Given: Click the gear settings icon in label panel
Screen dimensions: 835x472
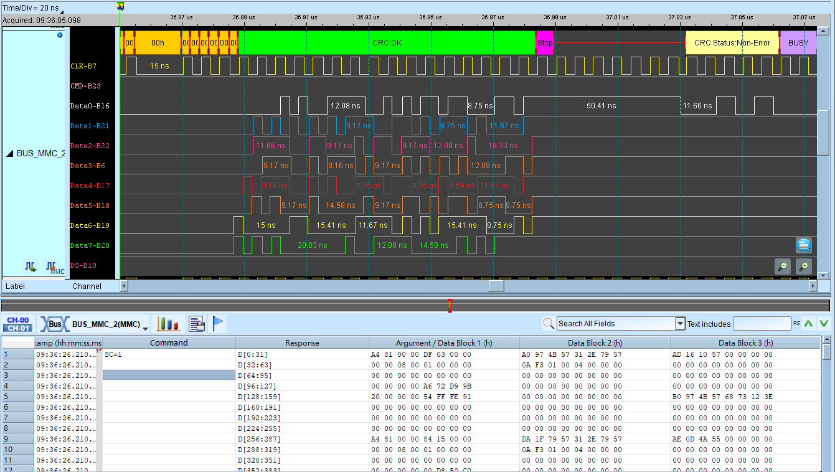Looking at the screenshot, I should pyautogui.click(x=60, y=35).
